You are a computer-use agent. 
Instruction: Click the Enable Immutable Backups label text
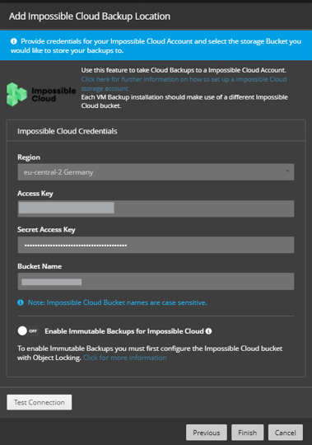pos(124,331)
